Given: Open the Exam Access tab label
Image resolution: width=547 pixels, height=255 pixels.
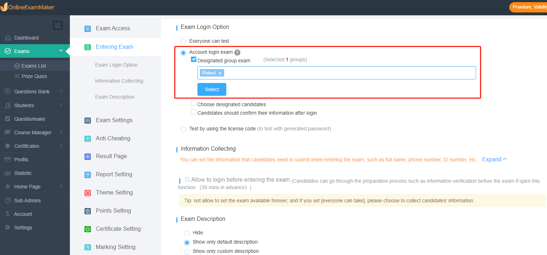Looking at the screenshot, I should [x=113, y=28].
